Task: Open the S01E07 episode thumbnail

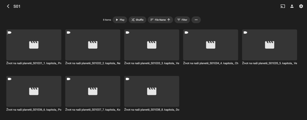Action: click(93, 91)
